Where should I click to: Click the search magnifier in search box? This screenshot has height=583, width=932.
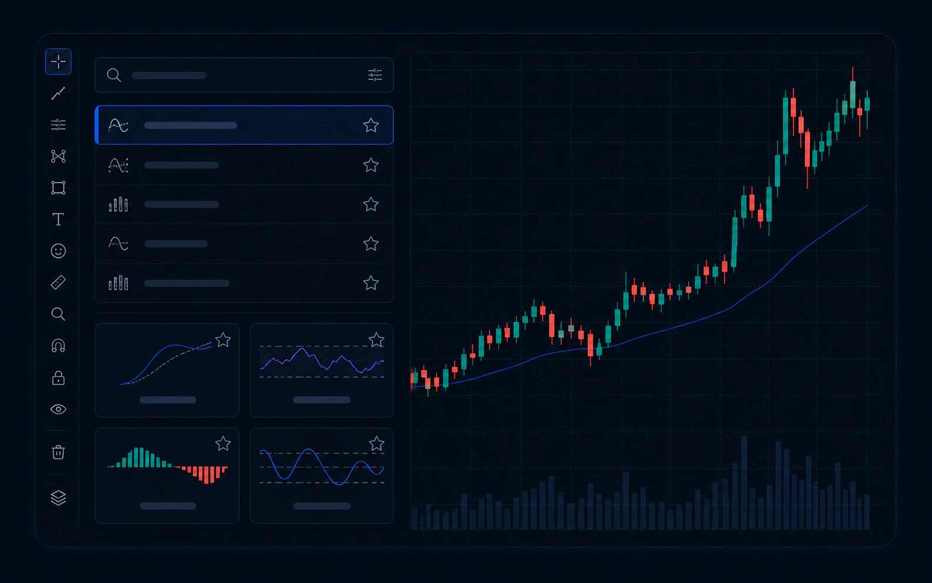pos(114,75)
